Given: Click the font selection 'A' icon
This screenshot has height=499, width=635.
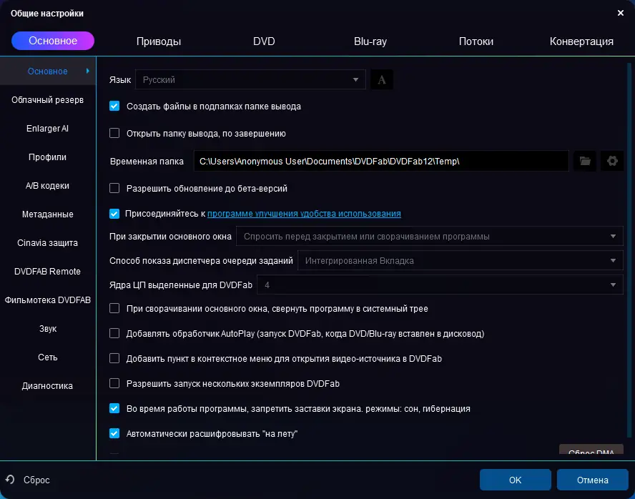Looking at the screenshot, I should click(x=381, y=80).
